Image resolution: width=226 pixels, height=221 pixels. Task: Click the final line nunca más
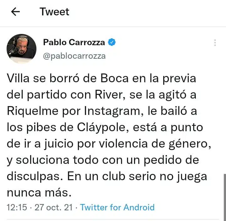[39, 193]
